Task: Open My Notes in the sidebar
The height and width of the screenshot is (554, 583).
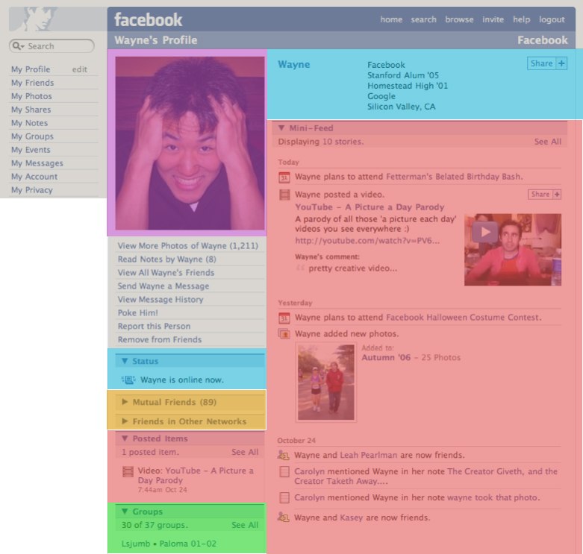Action: (x=29, y=123)
